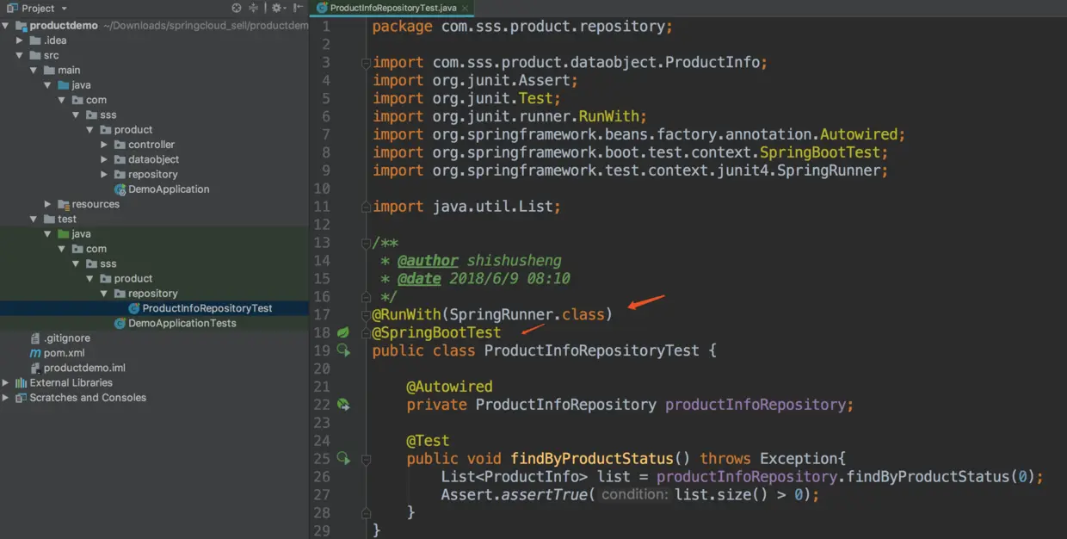The width and height of the screenshot is (1067, 539).
Task: Click the .gitignore file icon
Action: pos(35,338)
